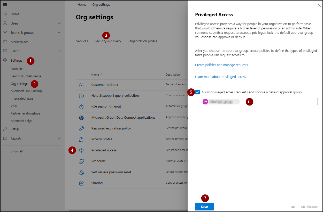This screenshot has width=323, height=212.
Task: Open Create policies and manage requests
Action: (x=221, y=65)
